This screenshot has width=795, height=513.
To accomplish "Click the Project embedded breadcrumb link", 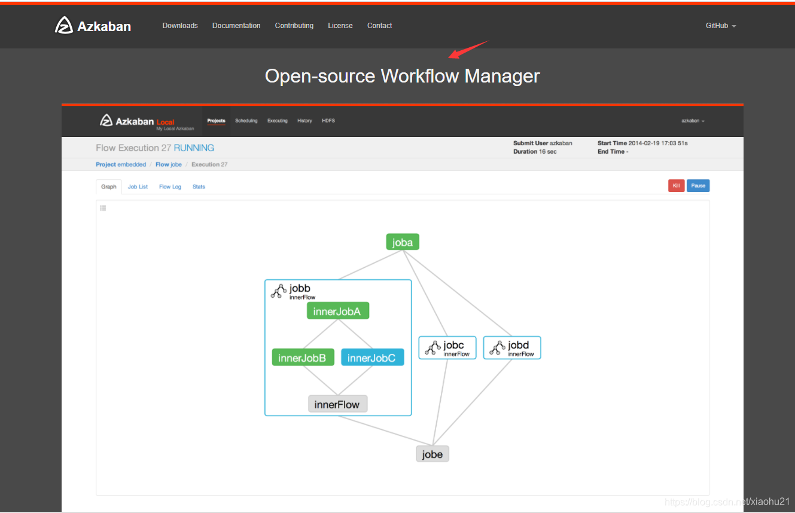I will pos(121,164).
